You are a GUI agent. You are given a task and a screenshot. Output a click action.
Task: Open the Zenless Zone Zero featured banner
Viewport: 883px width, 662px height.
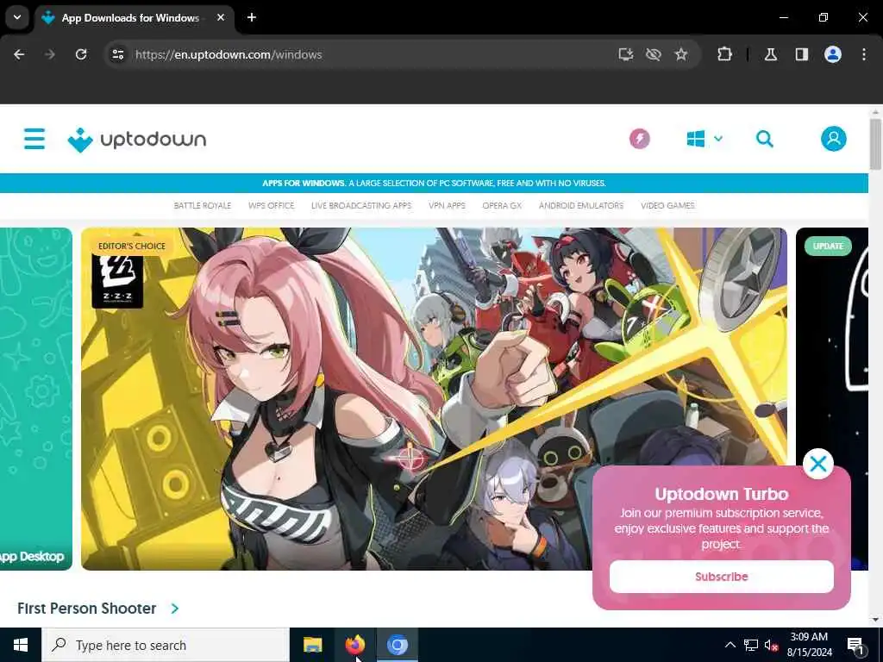point(434,398)
